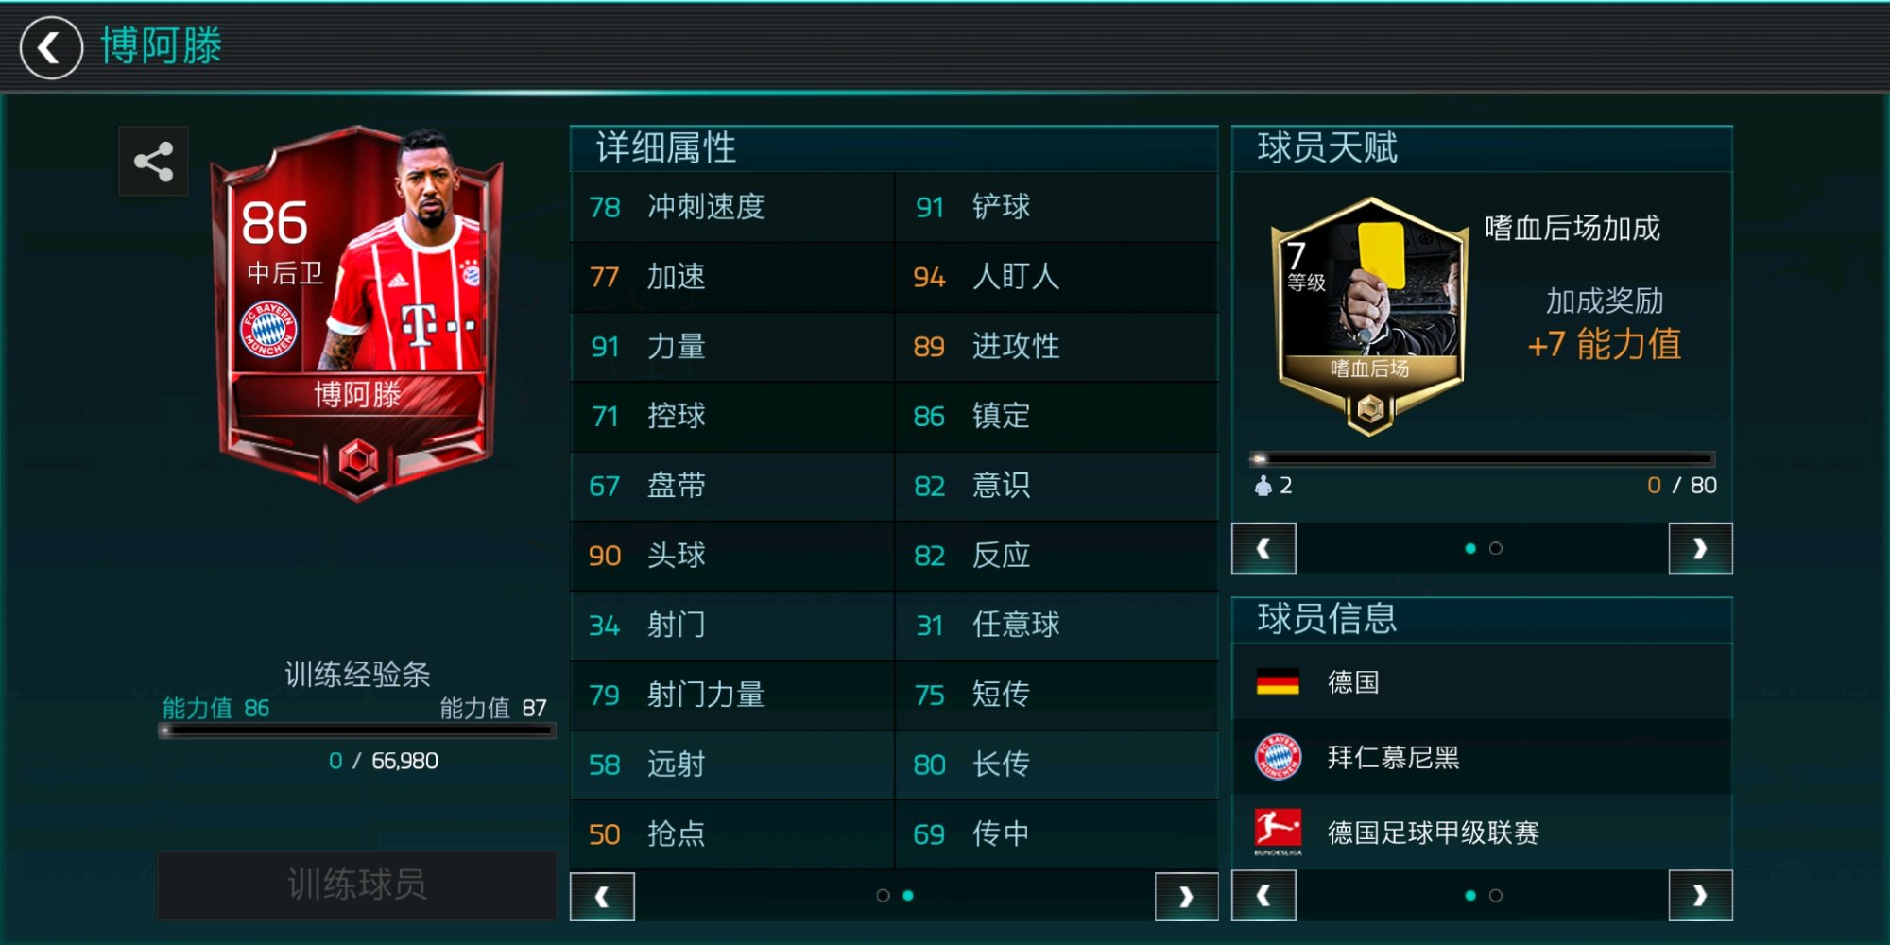Show next page of 详细属性 stats
This screenshot has width=1890, height=945.
1186,896
